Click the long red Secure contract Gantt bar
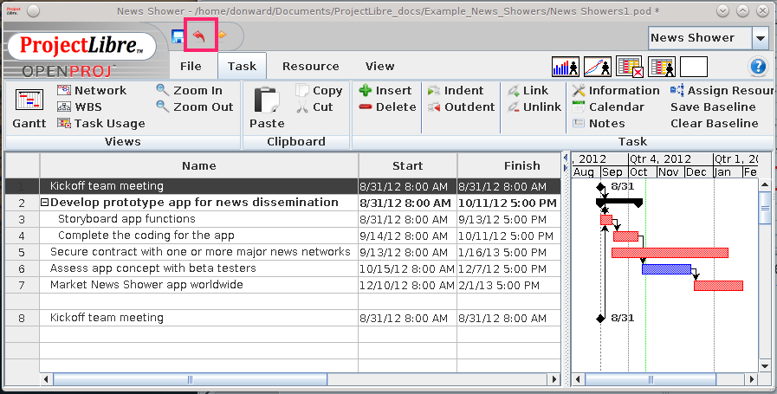 tap(670, 253)
